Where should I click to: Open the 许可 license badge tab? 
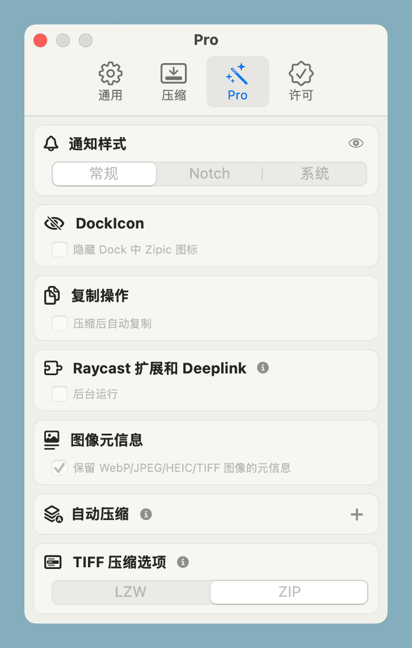(x=301, y=82)
